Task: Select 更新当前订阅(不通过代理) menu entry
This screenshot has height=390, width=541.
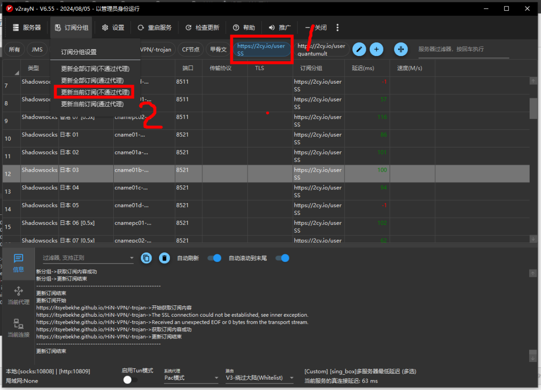Action: coord(95,92)
